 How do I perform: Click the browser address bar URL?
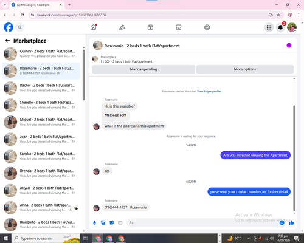(71, 15)
